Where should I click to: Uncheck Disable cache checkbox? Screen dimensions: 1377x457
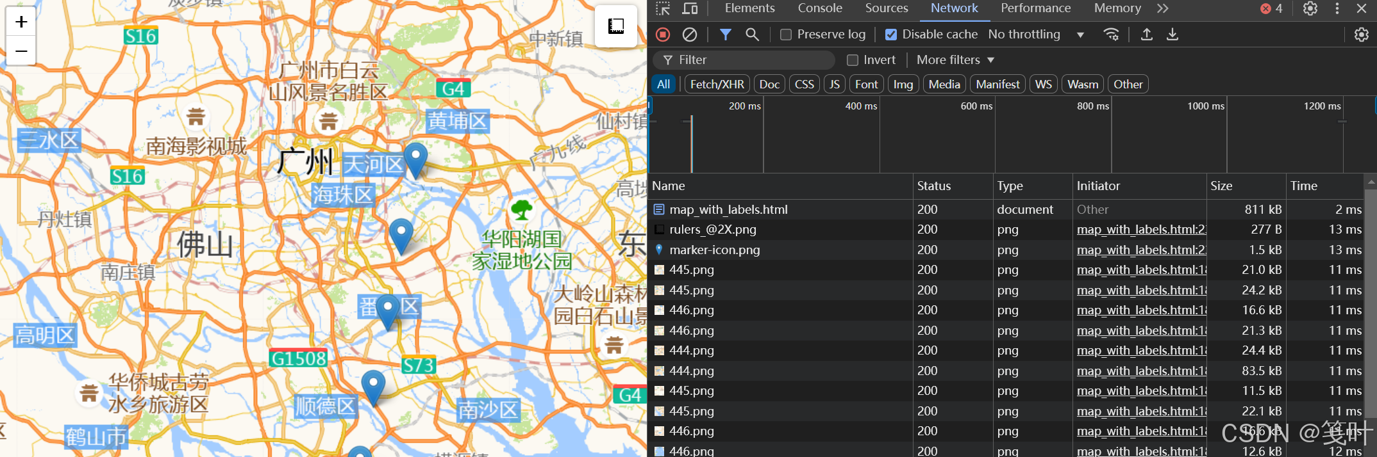click(x=891, y=35)
